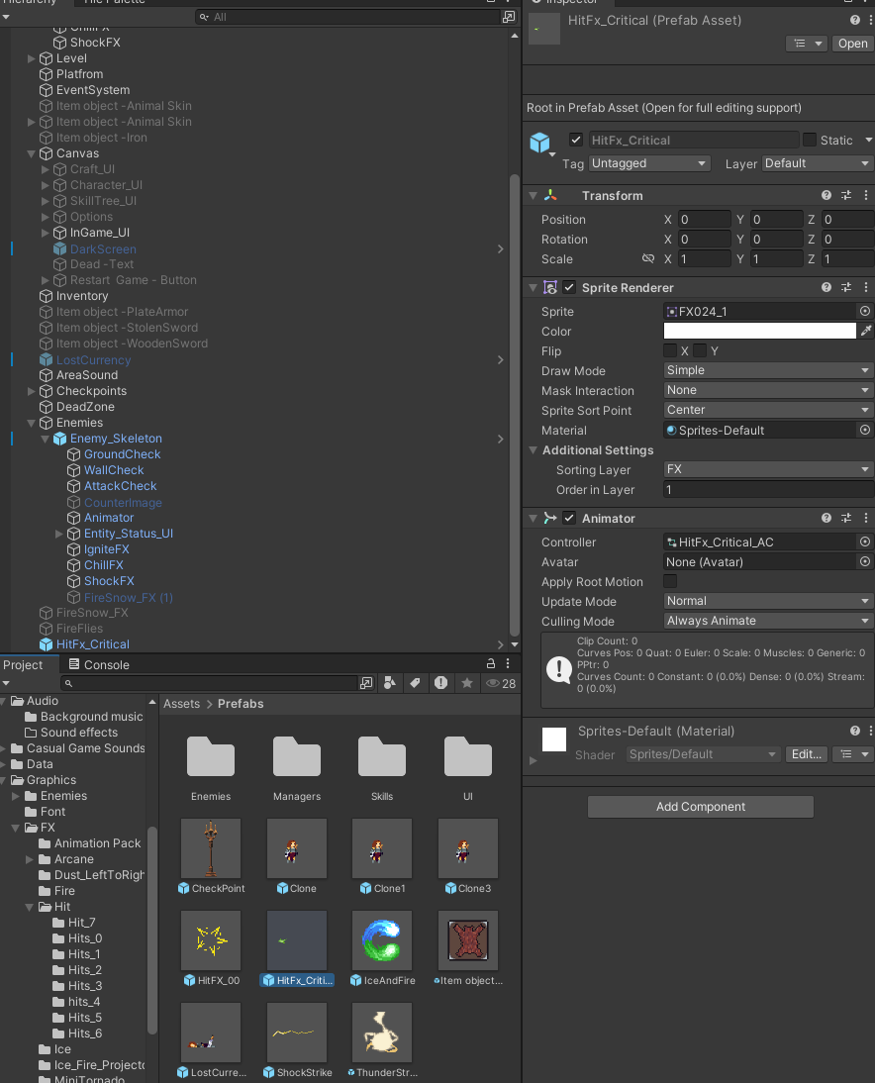Click GameObject cube icon in Inspector
This screenshot has height=1083, width=875.
pyautogui.click(x=540, y=143)
